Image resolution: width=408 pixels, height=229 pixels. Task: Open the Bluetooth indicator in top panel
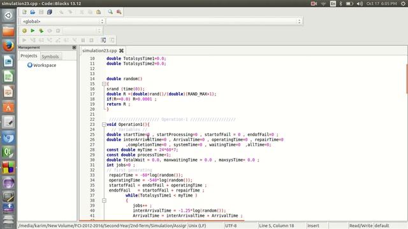[x=340, y=4]
